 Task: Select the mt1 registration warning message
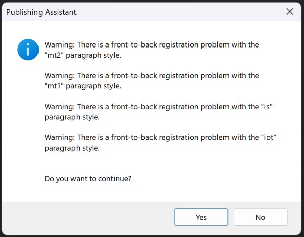pos(152,81)
